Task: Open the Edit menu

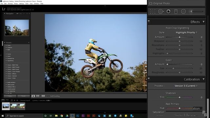Action: coord(5,4)
